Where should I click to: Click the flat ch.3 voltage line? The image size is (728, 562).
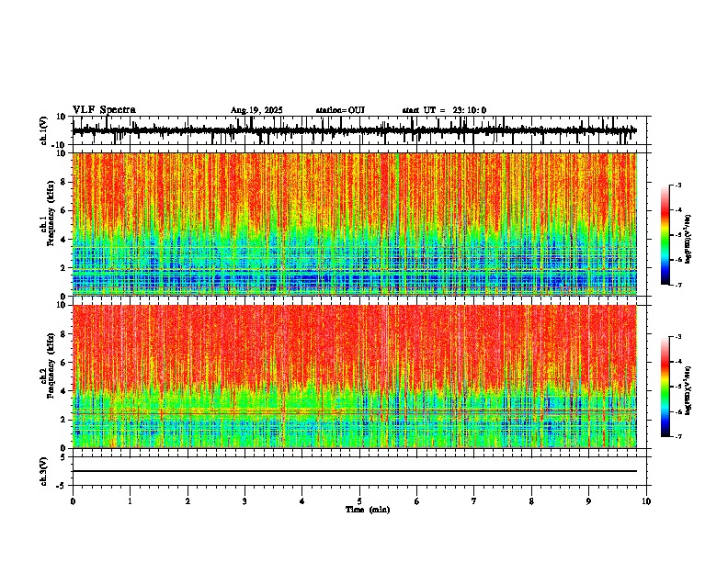354,471
